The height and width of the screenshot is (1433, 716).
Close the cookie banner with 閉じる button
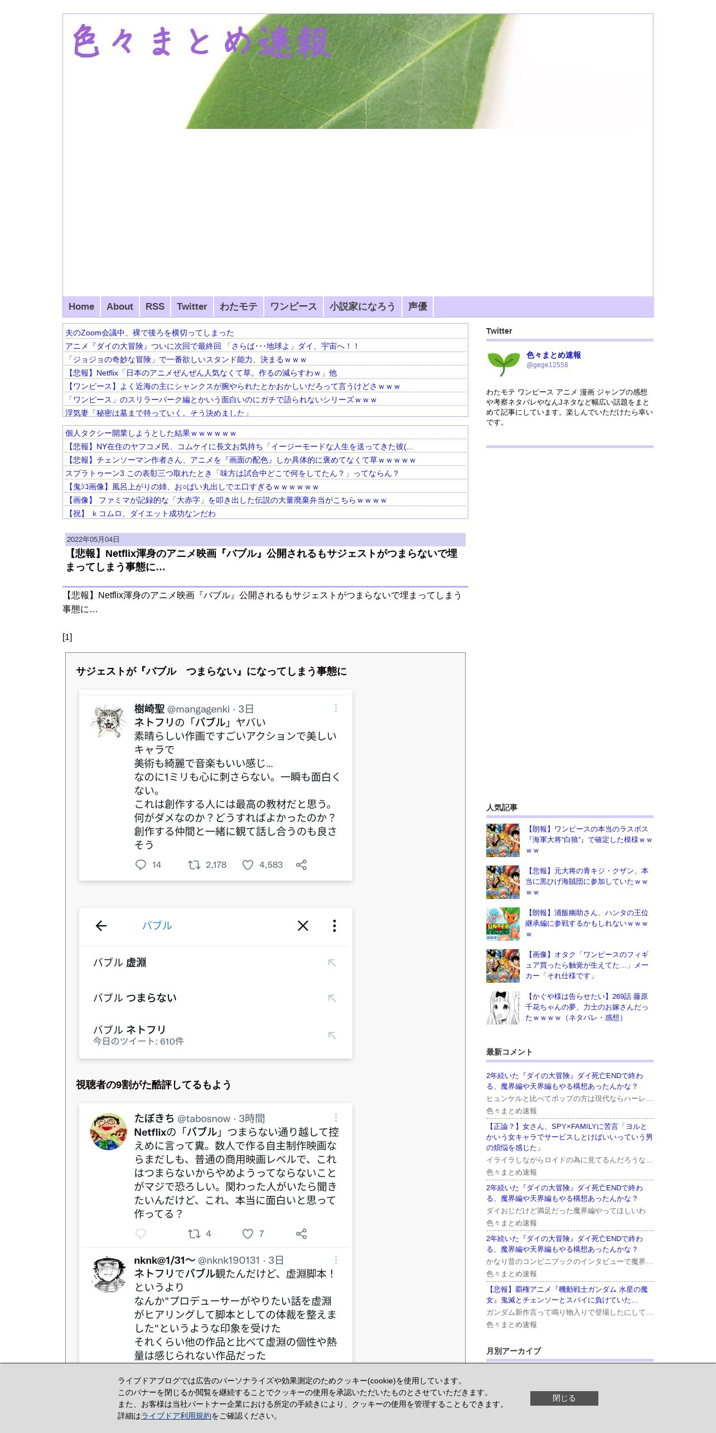(564, 1398)
